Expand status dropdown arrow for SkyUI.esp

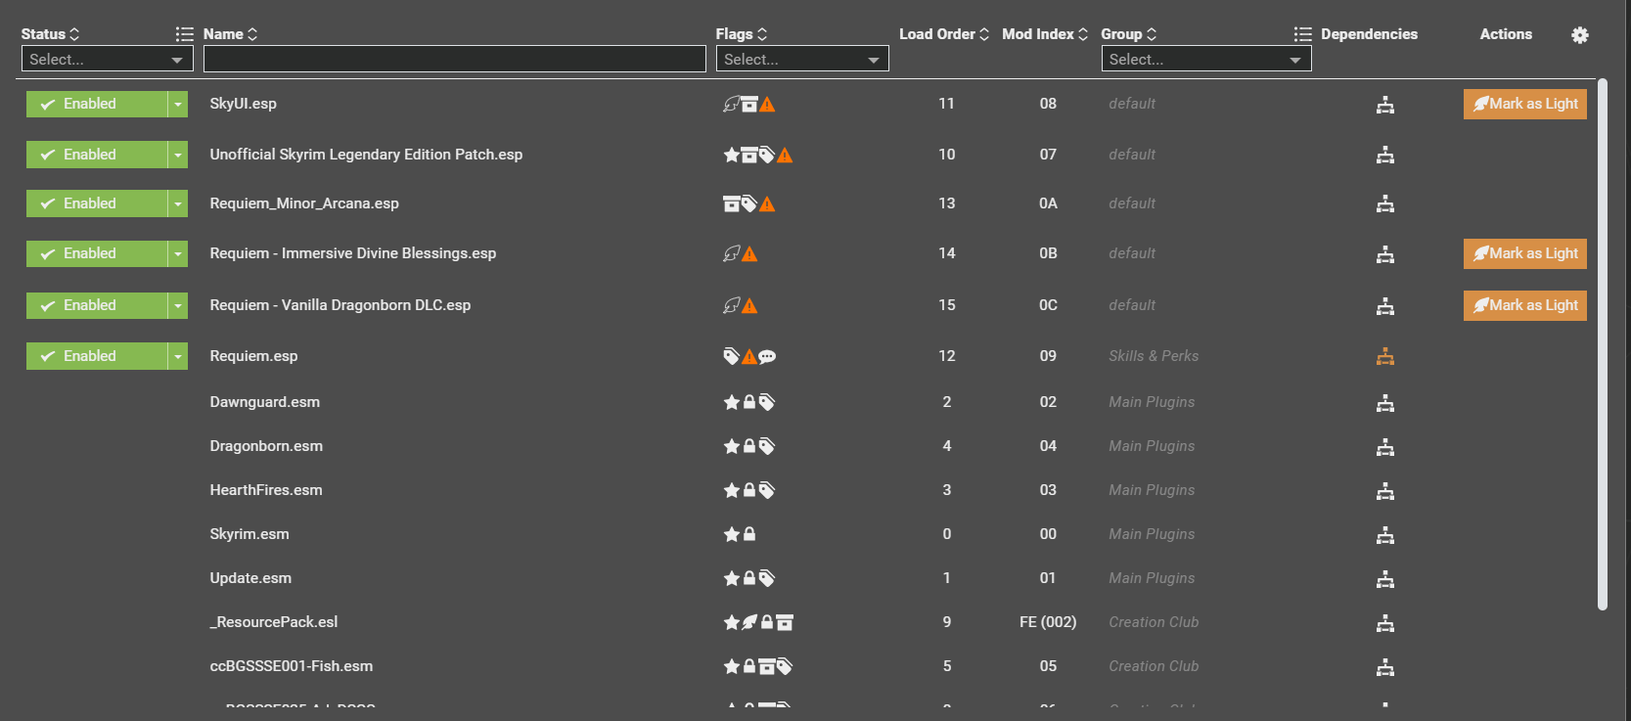coord(178,104)
